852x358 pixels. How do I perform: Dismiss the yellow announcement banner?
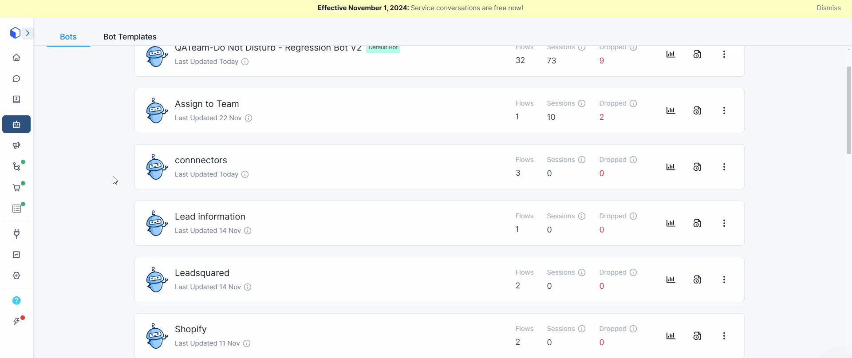(828, 8)
